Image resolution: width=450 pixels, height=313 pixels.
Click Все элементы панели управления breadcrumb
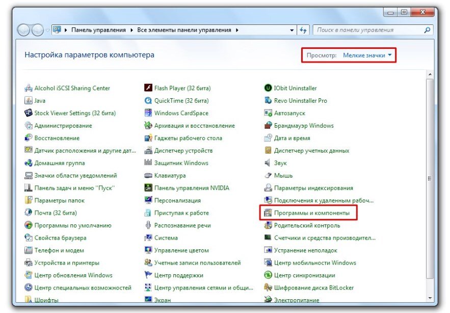pos(184,30)
